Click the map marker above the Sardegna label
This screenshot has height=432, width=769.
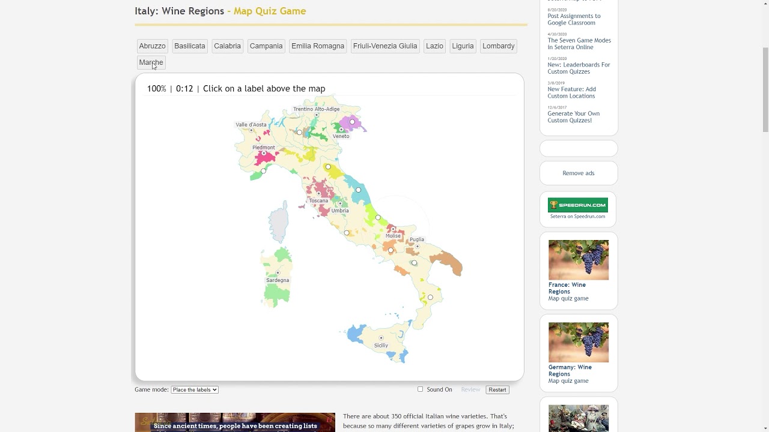[x=278, y=273]
